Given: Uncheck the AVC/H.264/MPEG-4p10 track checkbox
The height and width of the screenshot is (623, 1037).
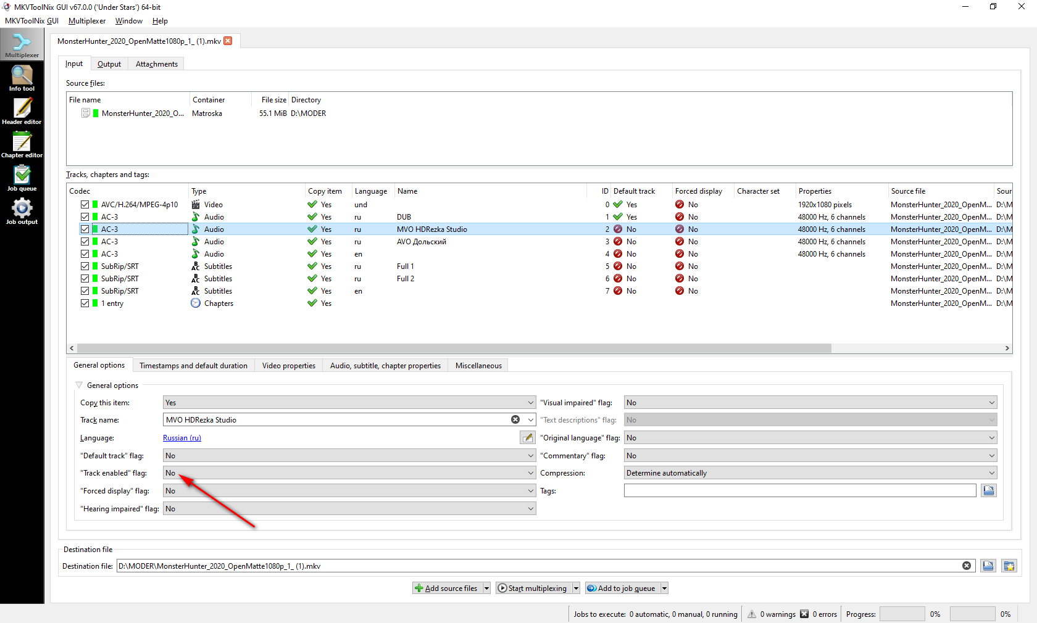Looking at the screenshot, I should (85, 204).
